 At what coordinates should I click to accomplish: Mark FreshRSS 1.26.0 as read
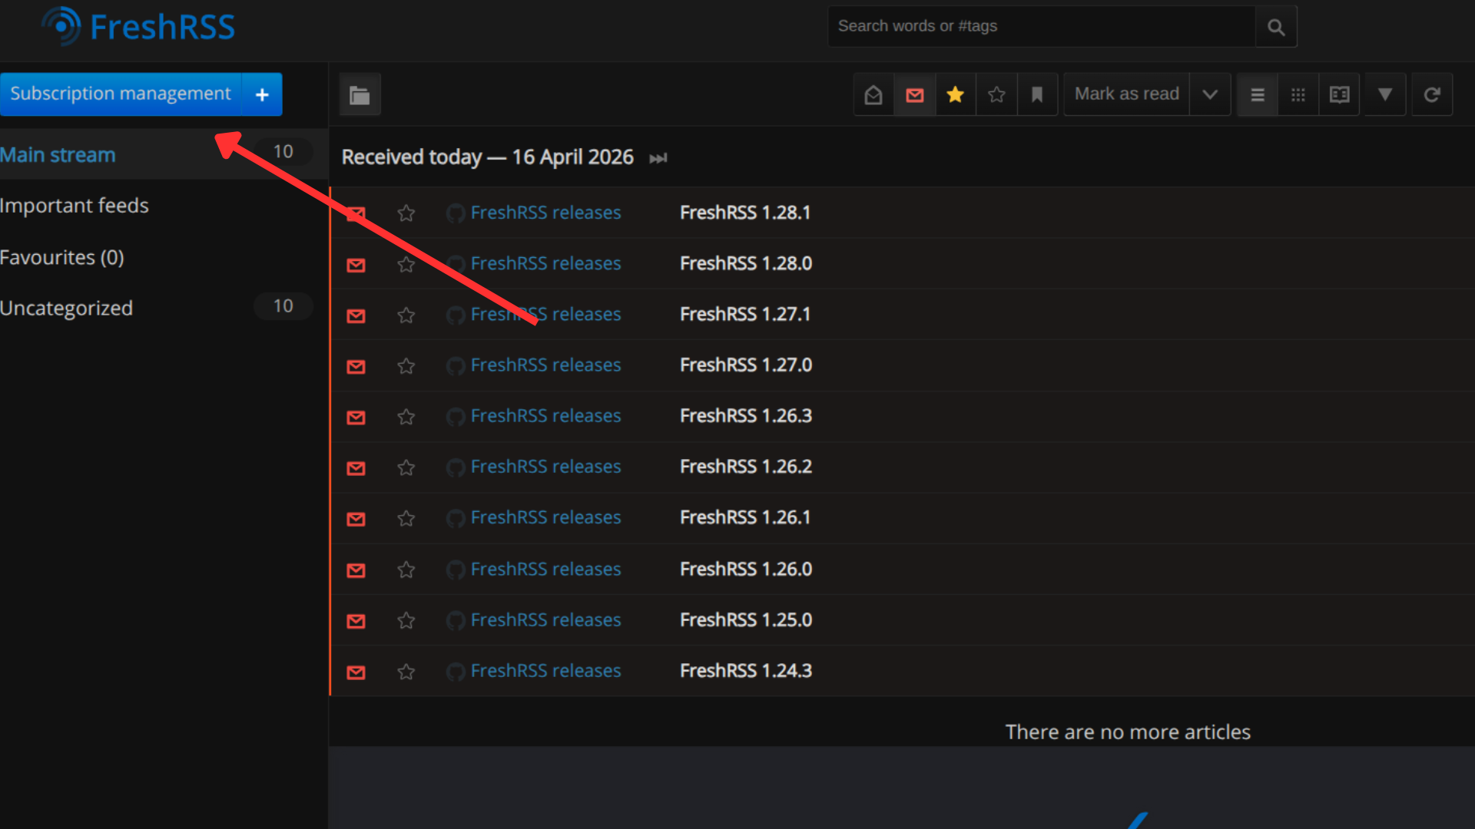pos(356,570)
